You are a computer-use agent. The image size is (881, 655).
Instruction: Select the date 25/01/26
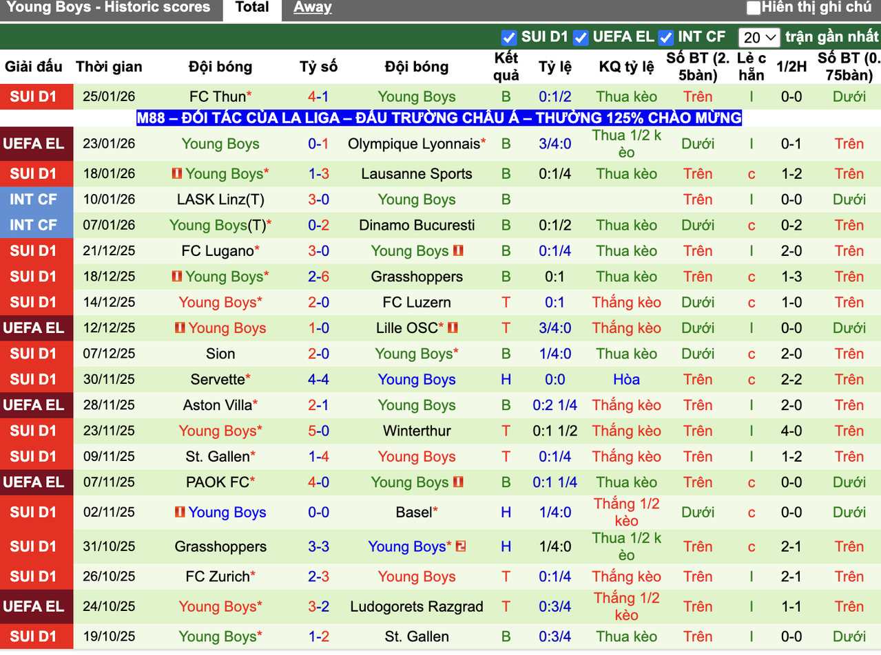click(x=109, y=97)
